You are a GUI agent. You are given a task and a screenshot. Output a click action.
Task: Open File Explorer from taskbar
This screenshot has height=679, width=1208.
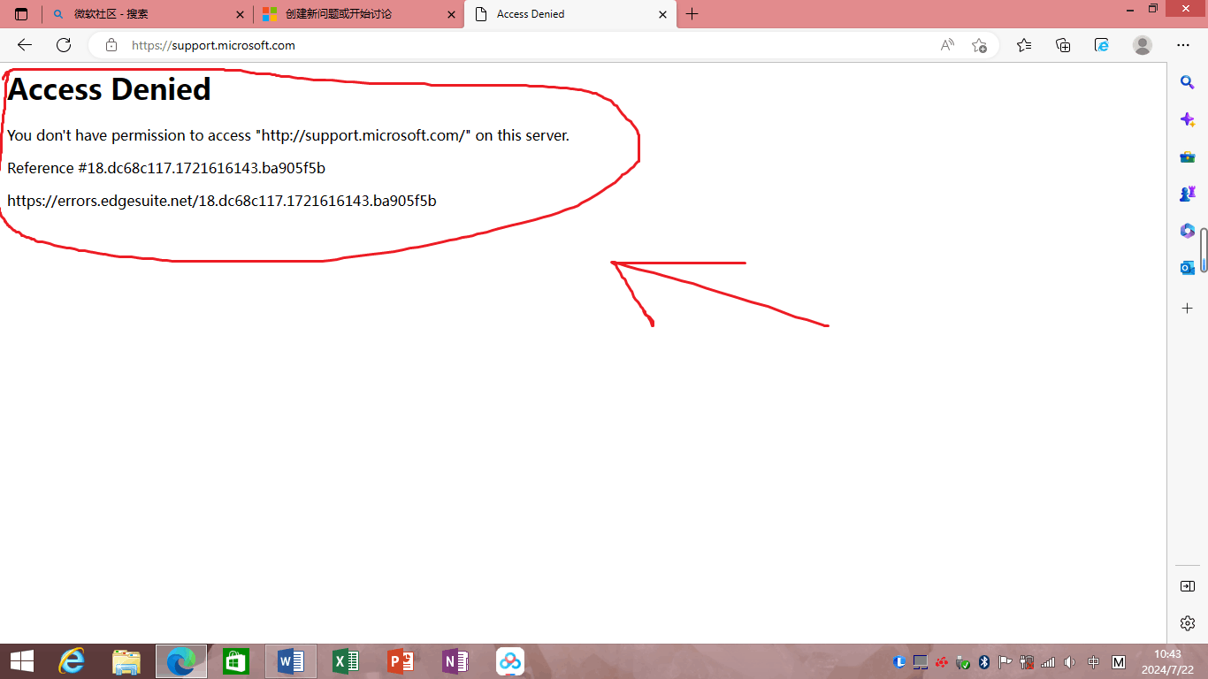pyautogui.click(x=126, y=660)
